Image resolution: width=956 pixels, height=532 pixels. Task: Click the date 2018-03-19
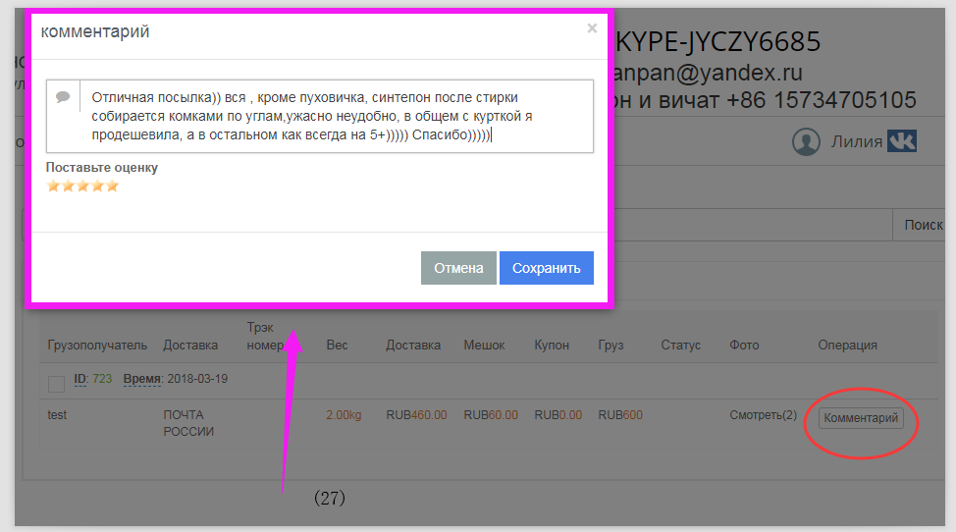pyautogui.click(x=197, y=379)
